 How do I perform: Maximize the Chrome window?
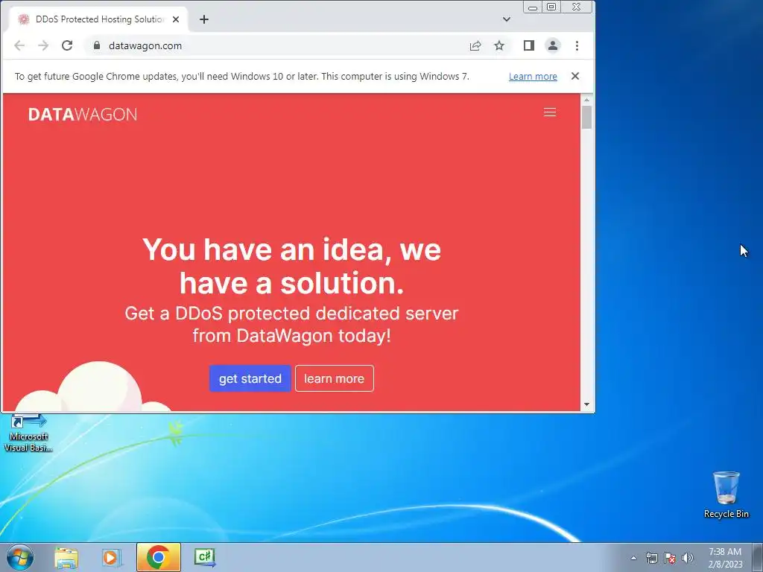551,7
